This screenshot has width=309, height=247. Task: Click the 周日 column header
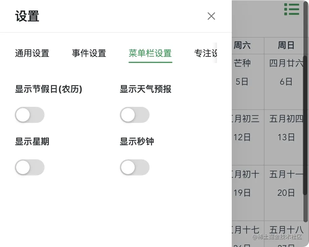pos(286,45)
